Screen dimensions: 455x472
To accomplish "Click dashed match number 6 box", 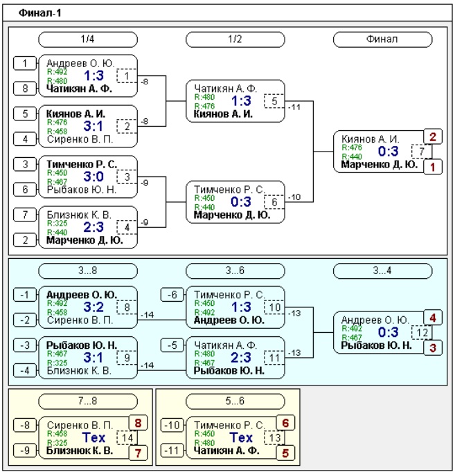I will pos(274,202).
